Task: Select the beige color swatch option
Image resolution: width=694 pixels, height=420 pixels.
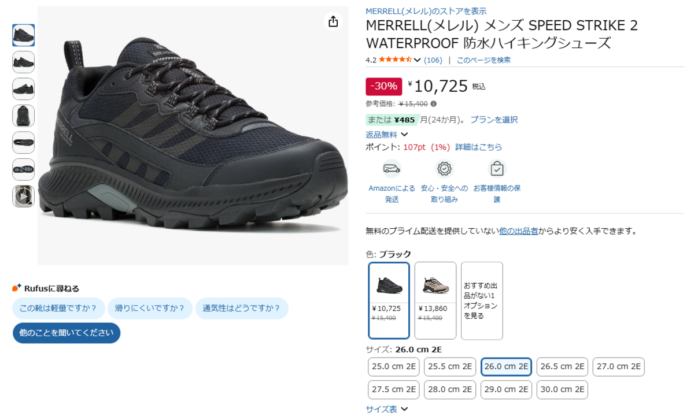Action: tap(435, 300)
